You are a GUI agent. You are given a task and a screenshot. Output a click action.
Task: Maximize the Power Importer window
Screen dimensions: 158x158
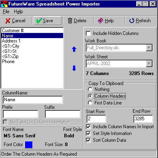pyautogui.click(x=145, y=4)
